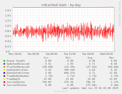Click the 'JournalRotate' legend label
Image resolution: width=122 pixels, height=94 pixels.
click(16, 85)
